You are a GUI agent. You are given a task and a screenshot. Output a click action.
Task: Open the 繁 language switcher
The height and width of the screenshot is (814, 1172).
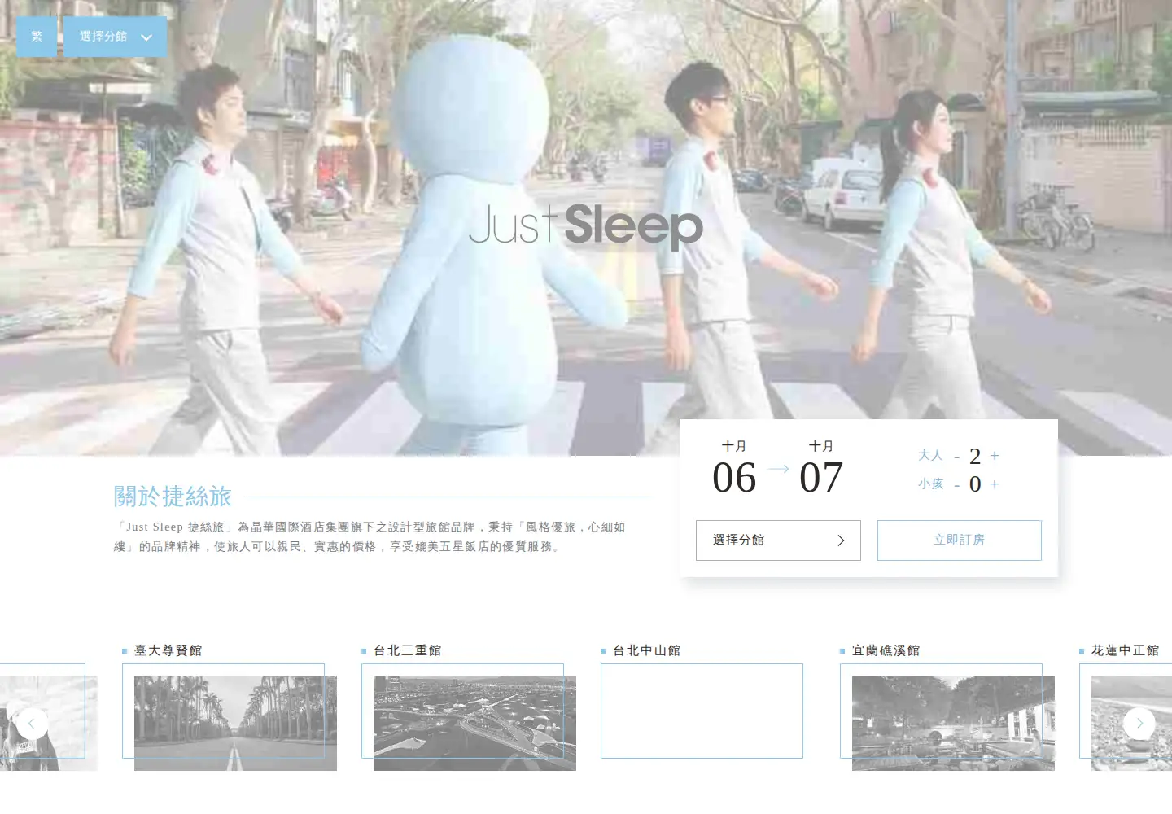[x=37, y=37]
